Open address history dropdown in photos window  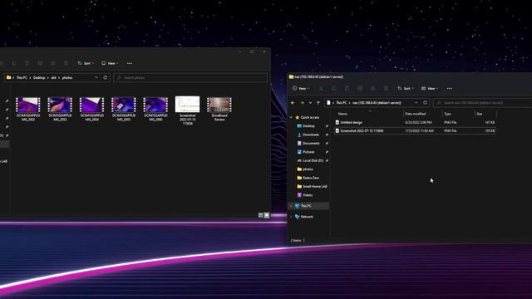[x=96, y=77]
